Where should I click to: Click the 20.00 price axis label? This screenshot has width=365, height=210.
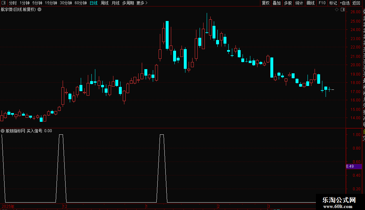point(355,65)
